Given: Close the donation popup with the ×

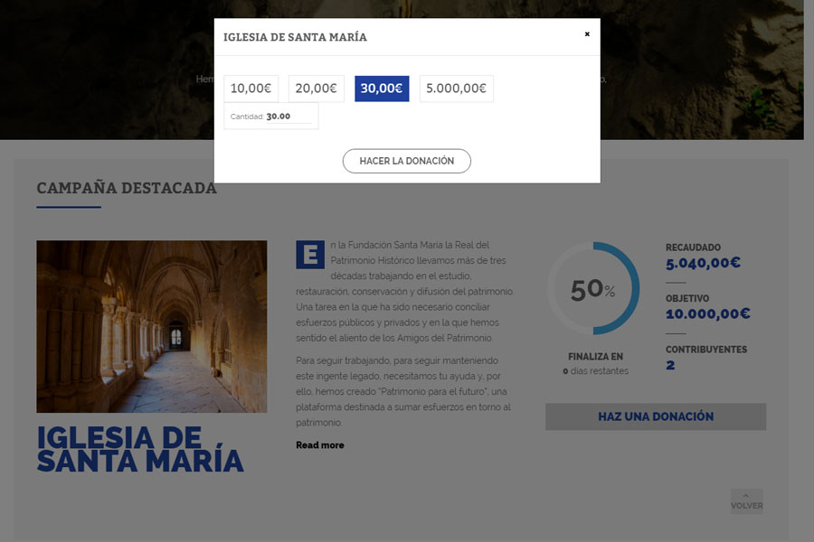Looking at the screenshot, I should [587, 34].
